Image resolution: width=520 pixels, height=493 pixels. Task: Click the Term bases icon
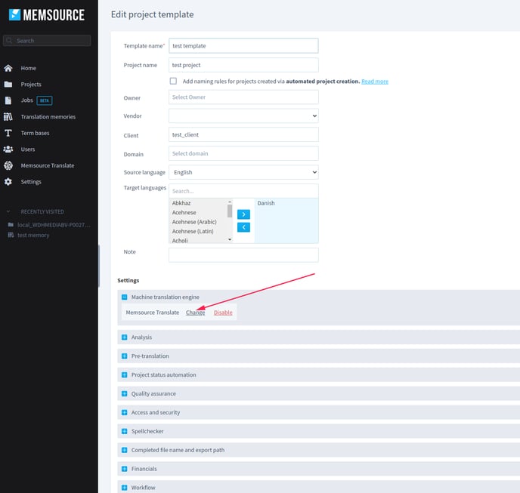click(8, 133)
